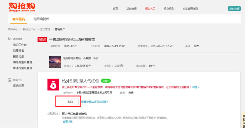Viewport: 245px width, 128px height.
Task: Open 我要报名 in the sidebar
Action: point(19,51)
